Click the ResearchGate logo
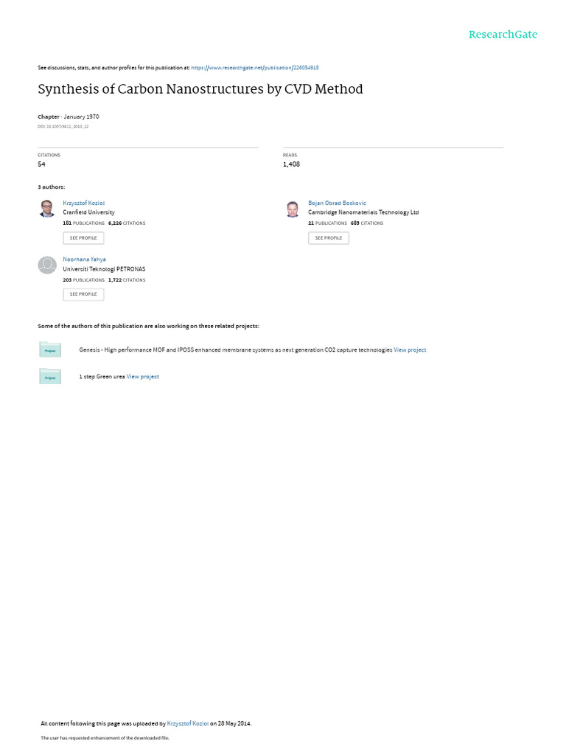This screenshot has height=755, width=566. point(503,35)
